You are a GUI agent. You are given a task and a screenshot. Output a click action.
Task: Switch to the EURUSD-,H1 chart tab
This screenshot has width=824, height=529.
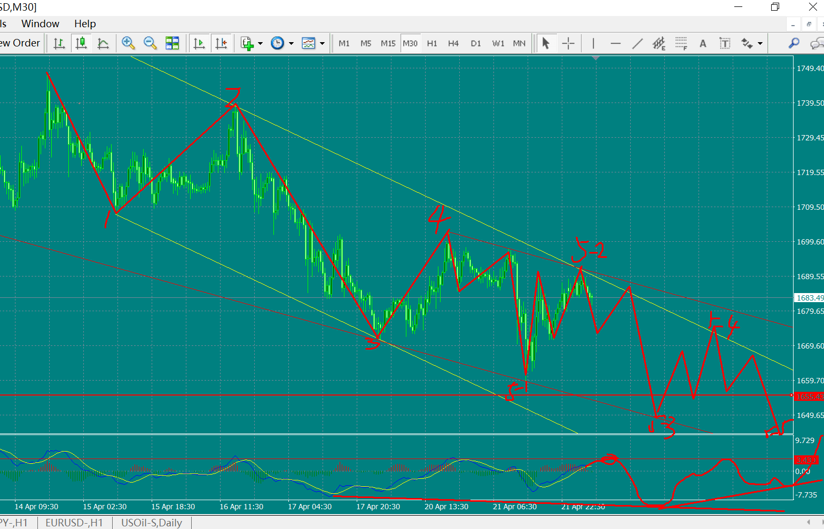74,523
